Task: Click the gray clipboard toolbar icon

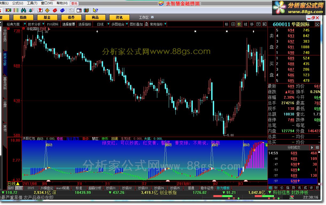Action: [x=72, y=10]
